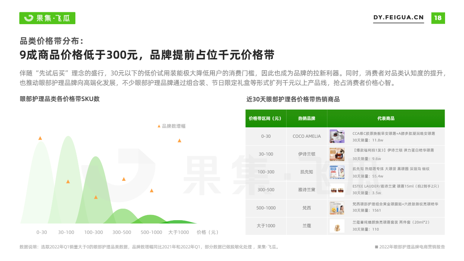Click the 近30天眼部护理各价格带热销商品 table title

[293, 99]
